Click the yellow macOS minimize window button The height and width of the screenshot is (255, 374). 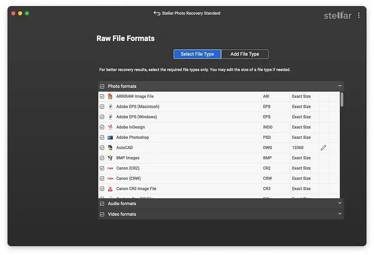[x=20, y=13]
